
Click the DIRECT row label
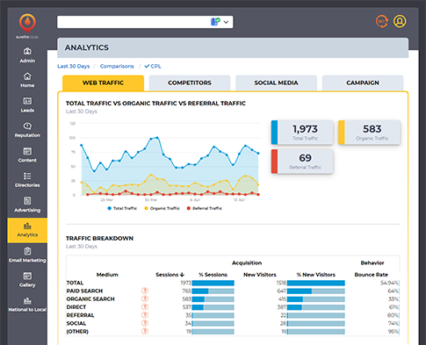click(x=76, y=307)
